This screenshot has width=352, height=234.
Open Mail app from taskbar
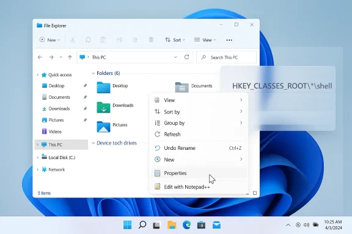[x=216, y=225]
